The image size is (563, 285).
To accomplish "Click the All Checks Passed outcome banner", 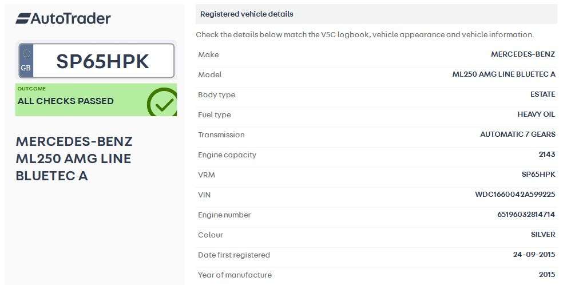I will click(80, 101).
